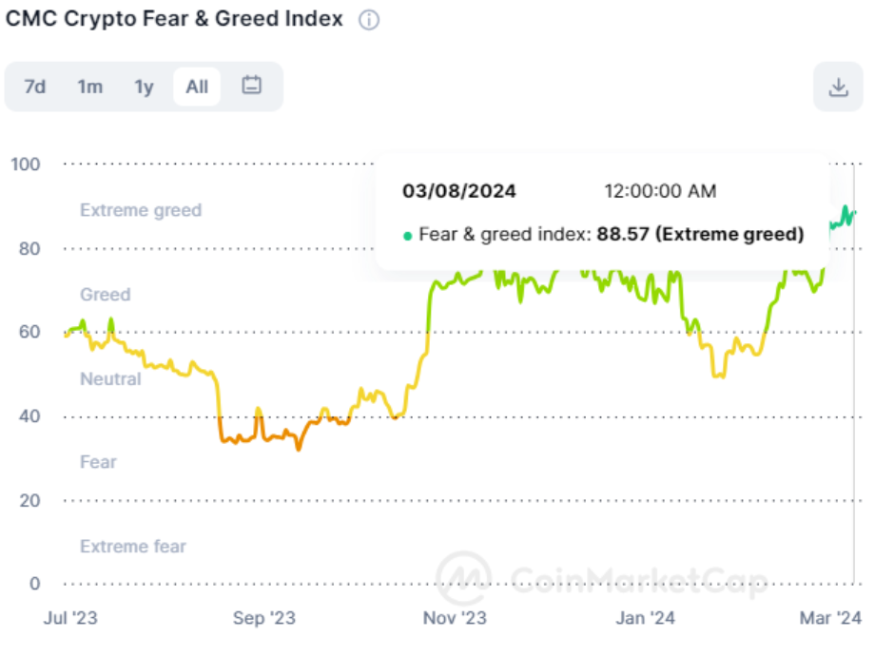The width and height of the screenshot is (875, 656).
Task: Click the tooltip date 03/08/2024
Action: click(x=459, y=191)
